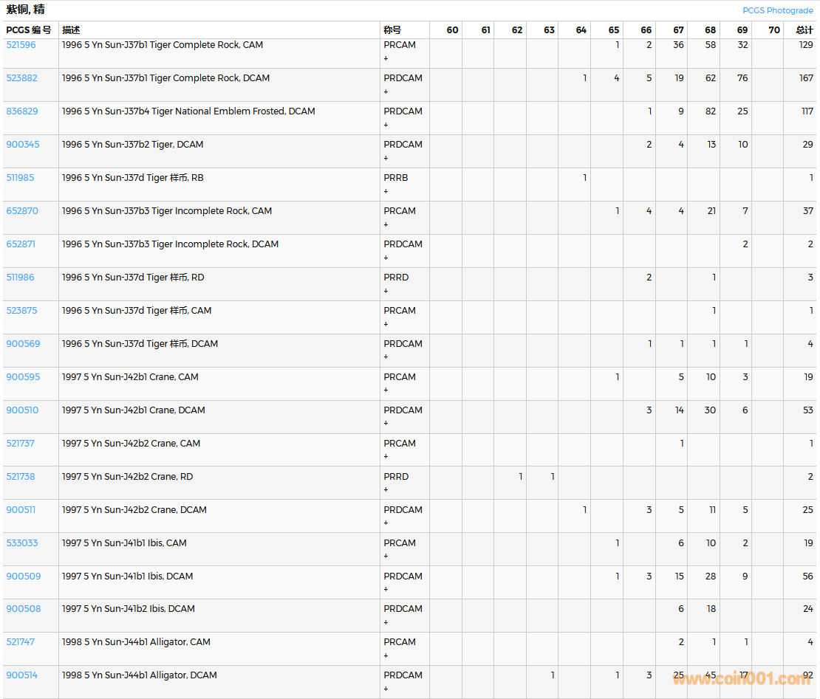820x699 pixels.
Task: Expand plus for 1997 Ibis CAM row
Action: [x=386, y=556]
